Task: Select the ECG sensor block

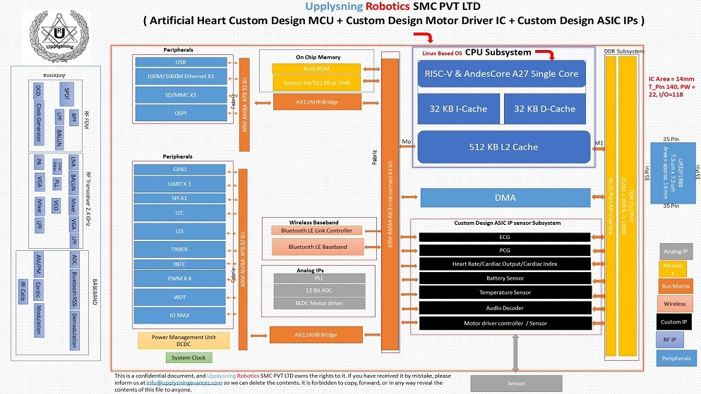Action: click(505, 237)
